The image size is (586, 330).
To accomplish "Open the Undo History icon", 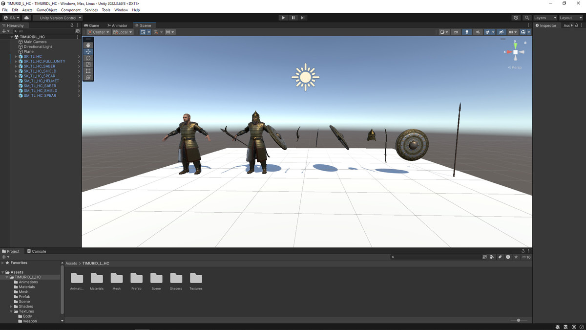I will coord(516,18).
